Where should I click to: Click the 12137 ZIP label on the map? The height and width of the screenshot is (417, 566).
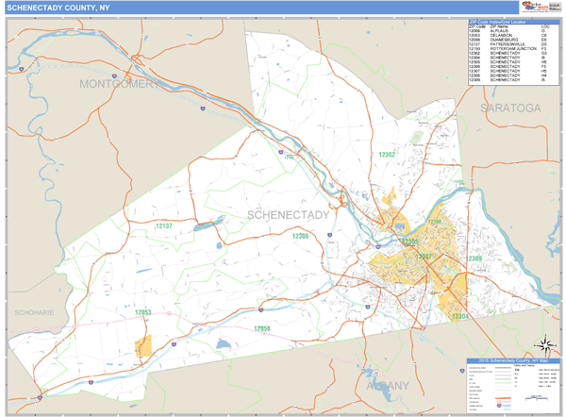164,226
